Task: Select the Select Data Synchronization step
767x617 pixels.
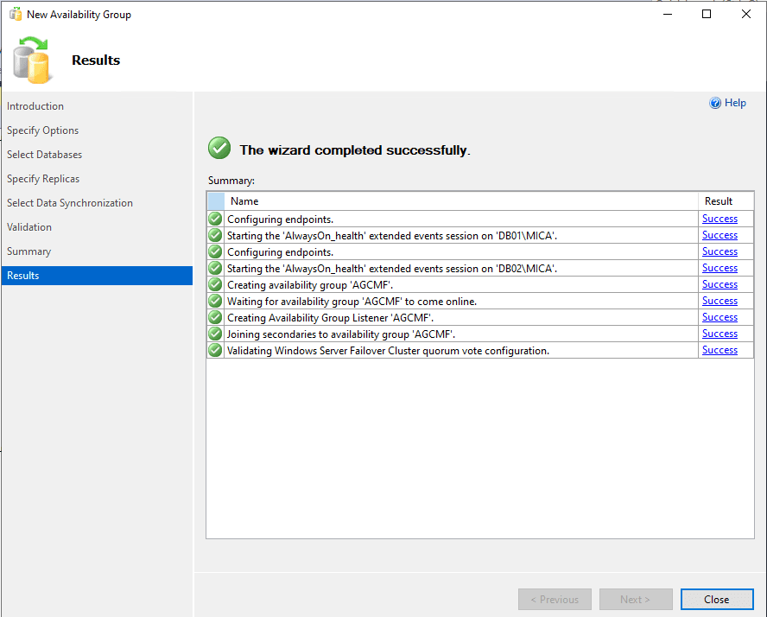Action: [x=70, y=203]
